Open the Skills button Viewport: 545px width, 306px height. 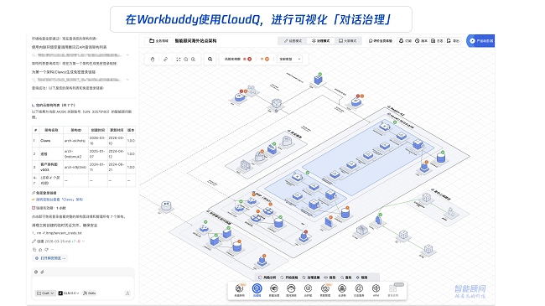pos(90,293)
